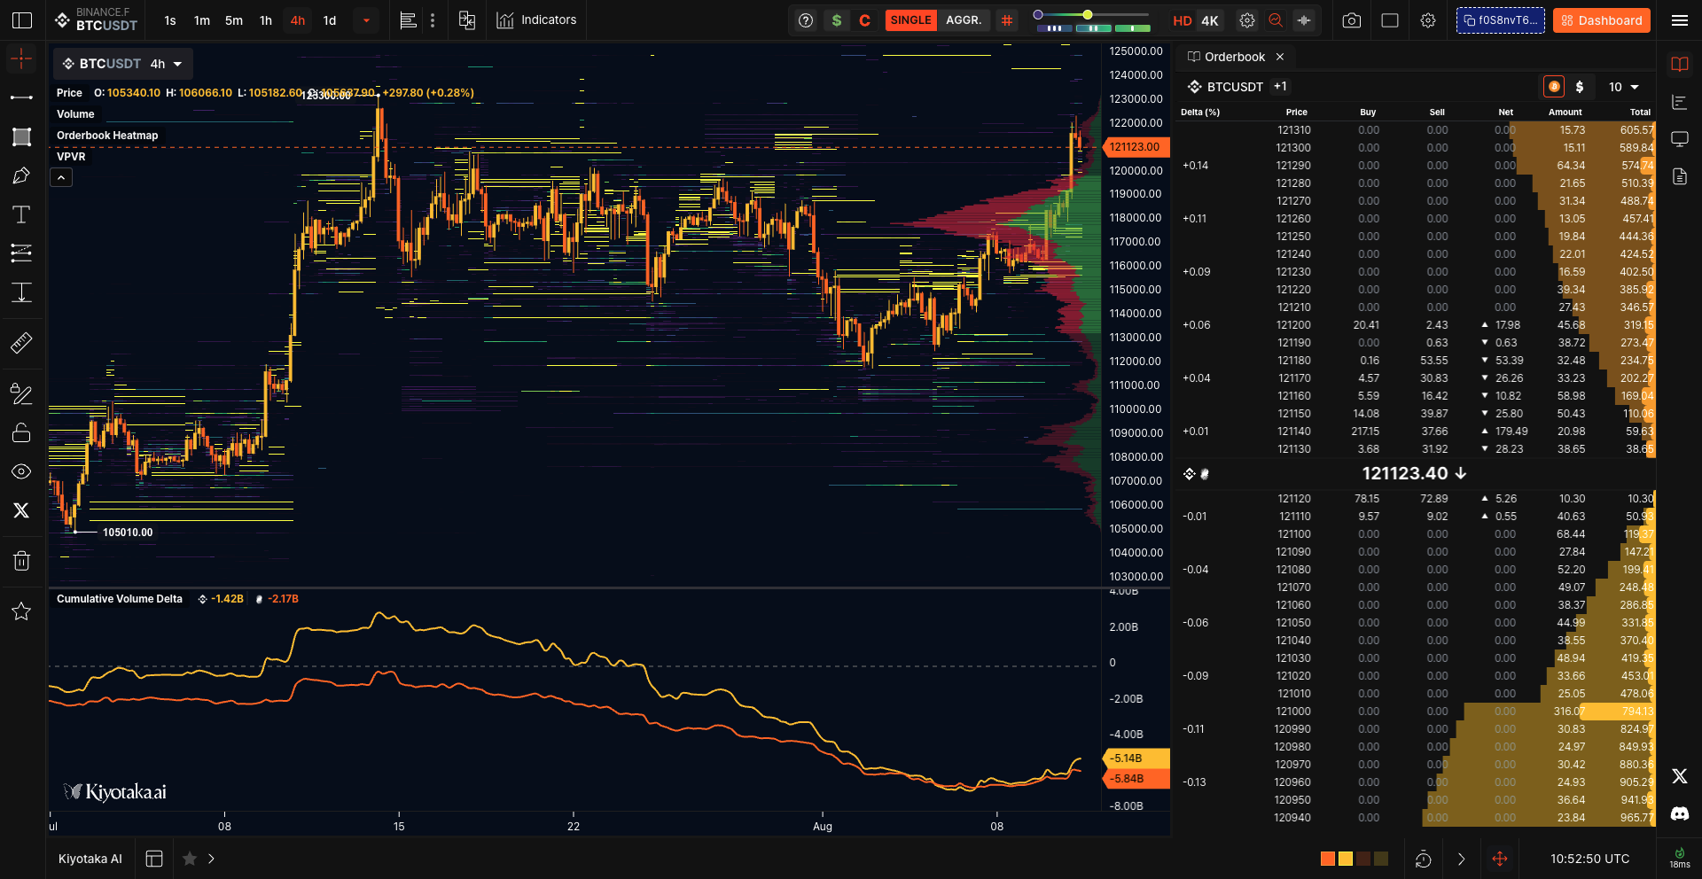Viewport: 1702px width, 879px height.
Task: Delete drawings with the trash icon
Action: 21,561
